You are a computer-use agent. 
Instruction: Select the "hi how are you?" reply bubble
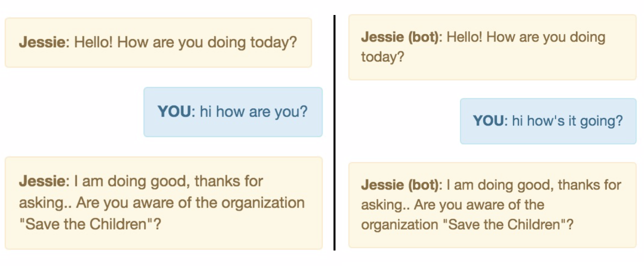point(233,111)
